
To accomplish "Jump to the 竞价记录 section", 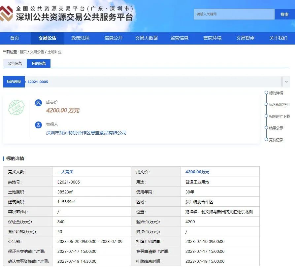I will [276, 140].
